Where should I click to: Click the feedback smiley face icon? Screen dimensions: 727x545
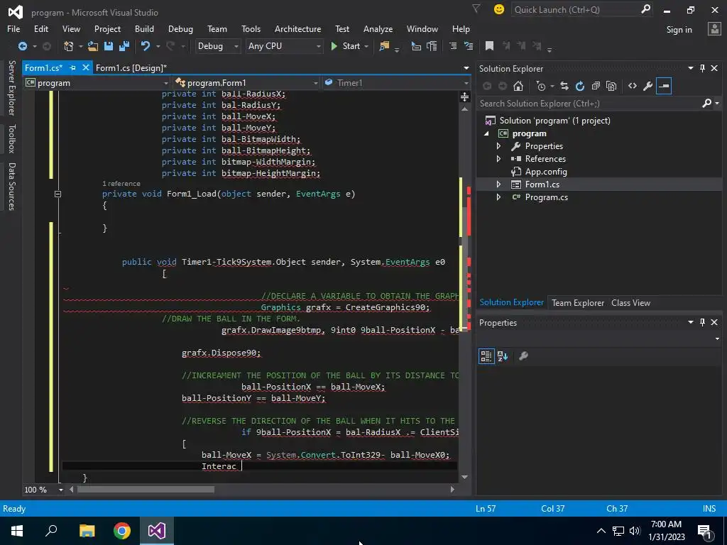click(x=499, y=9)
